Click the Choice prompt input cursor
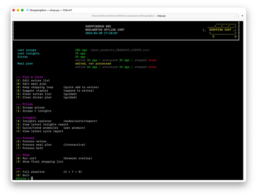 tap(32, 179)
